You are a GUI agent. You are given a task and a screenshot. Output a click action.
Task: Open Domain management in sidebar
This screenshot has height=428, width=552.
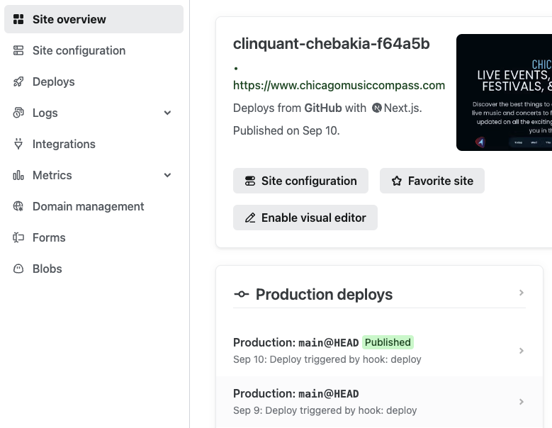click(x=94, y=206)
